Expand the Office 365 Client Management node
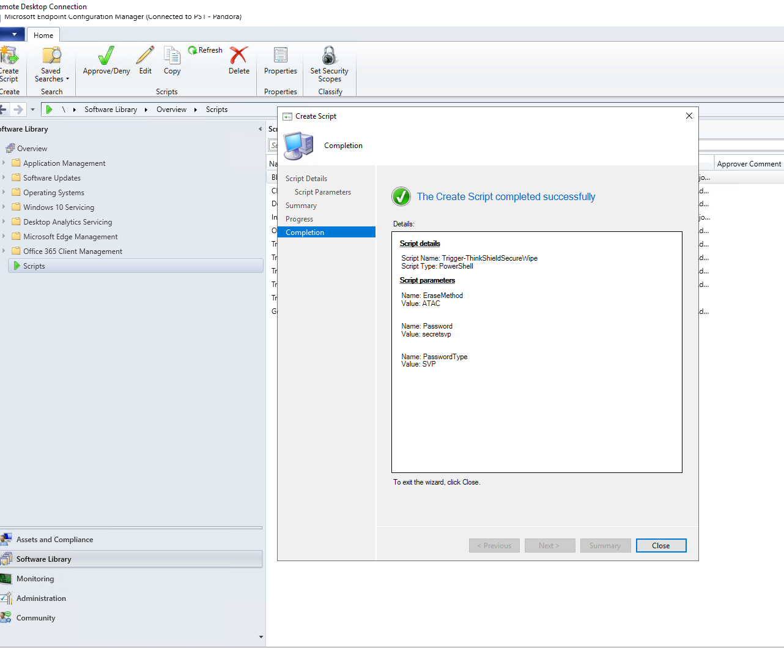The image size is (784, 648). 4,251
